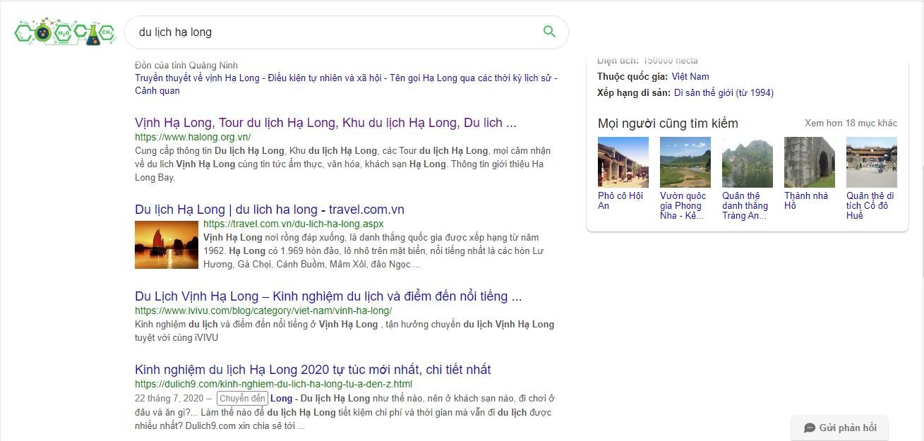Viewport: 924px width, 441px height.
Task: Click the 'Chuyển đến' jump button
Action: [241, 399]
